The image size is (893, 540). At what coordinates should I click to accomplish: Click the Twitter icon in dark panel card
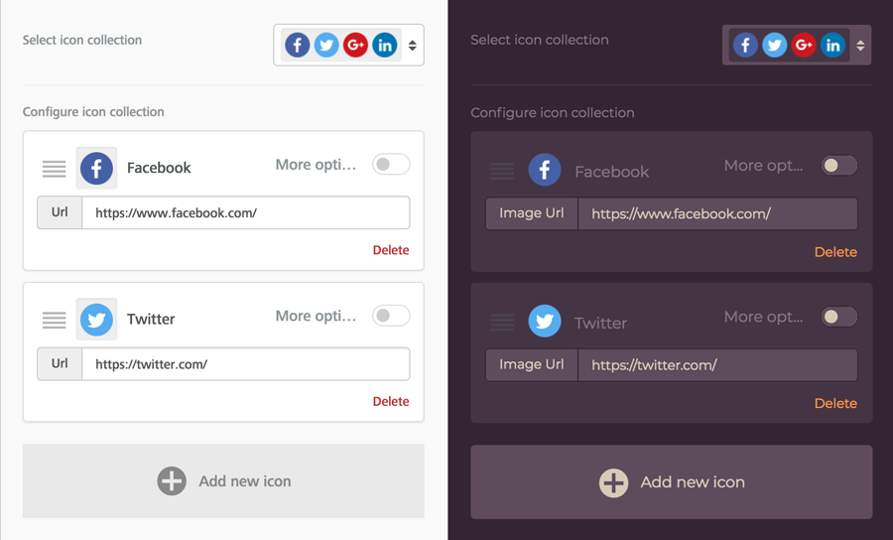pos(545,322)
